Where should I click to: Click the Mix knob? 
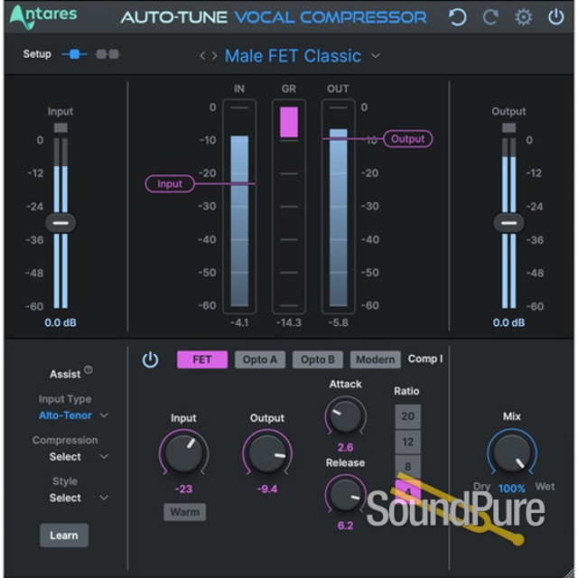[512, 453]
